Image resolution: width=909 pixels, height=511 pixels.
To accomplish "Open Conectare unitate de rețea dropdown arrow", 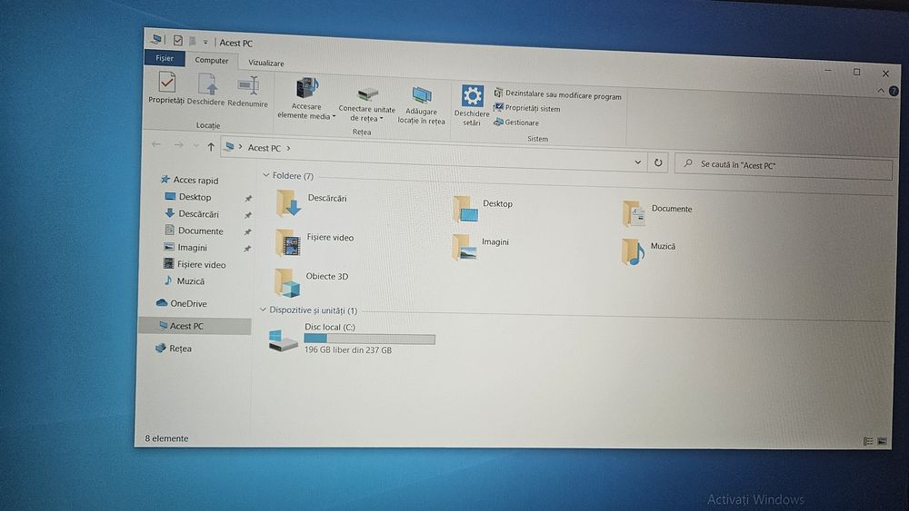I will point(382,119).
